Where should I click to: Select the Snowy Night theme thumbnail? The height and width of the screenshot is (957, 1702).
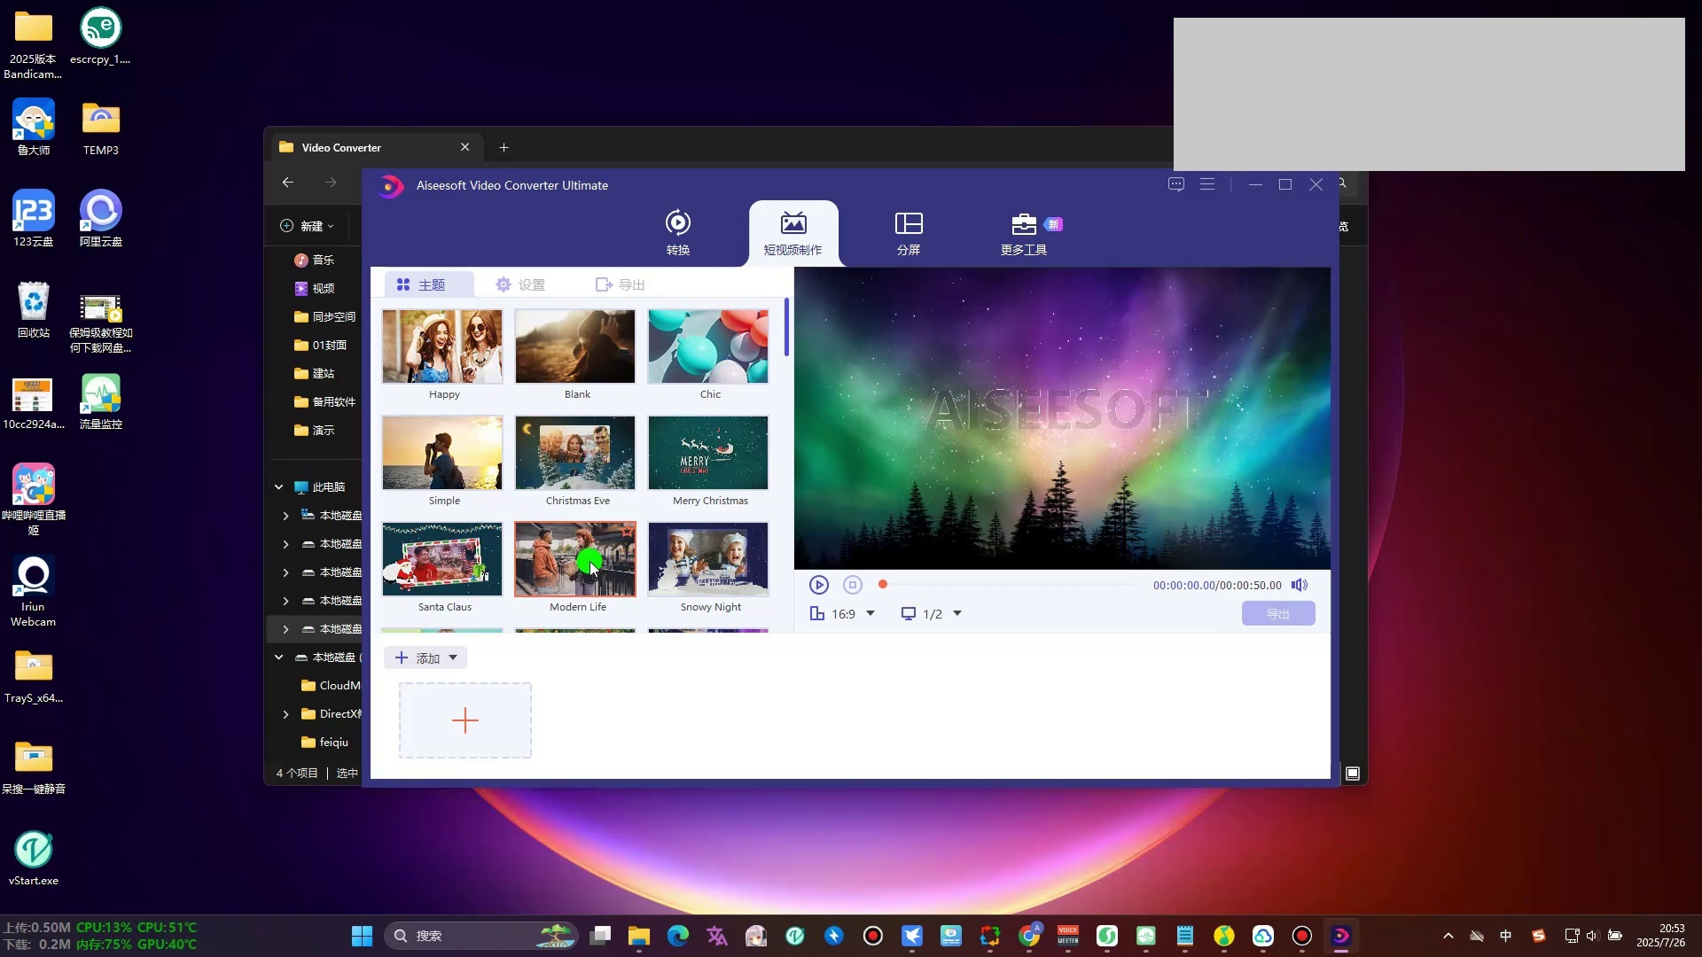(x=707, y=559)
